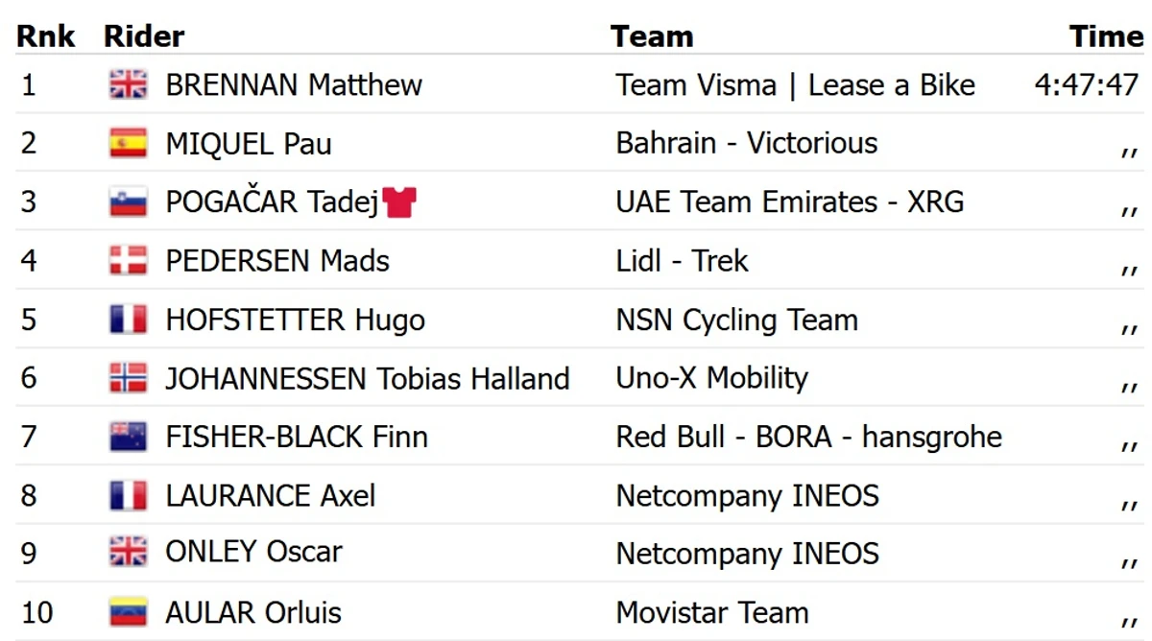Click the Venezuelan flag beside AULAR Orluis
This screenshot has width=1152, height=641.
128,612
